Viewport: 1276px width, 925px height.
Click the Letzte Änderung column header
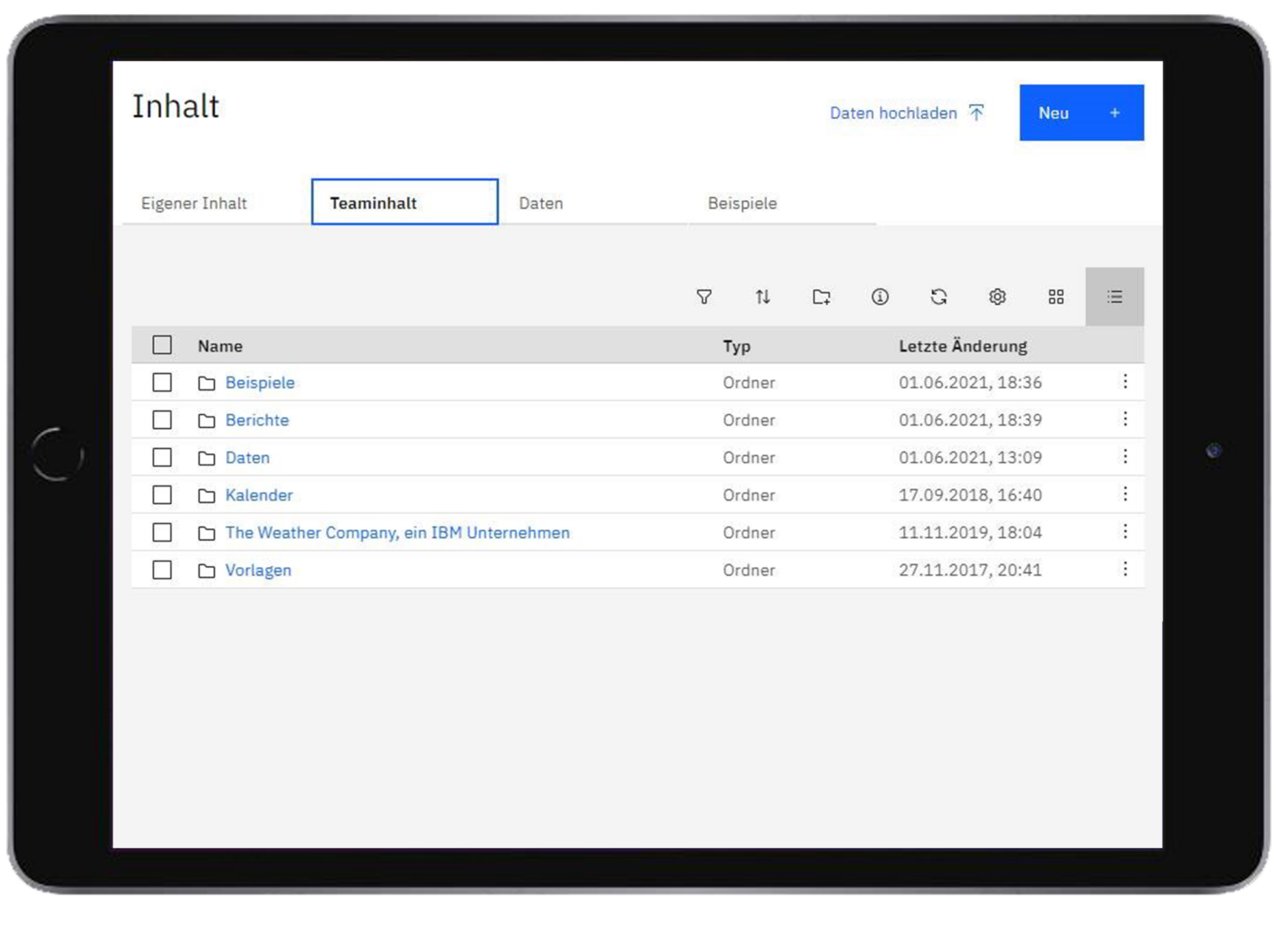pyautogui.click(x=962, y=346)
